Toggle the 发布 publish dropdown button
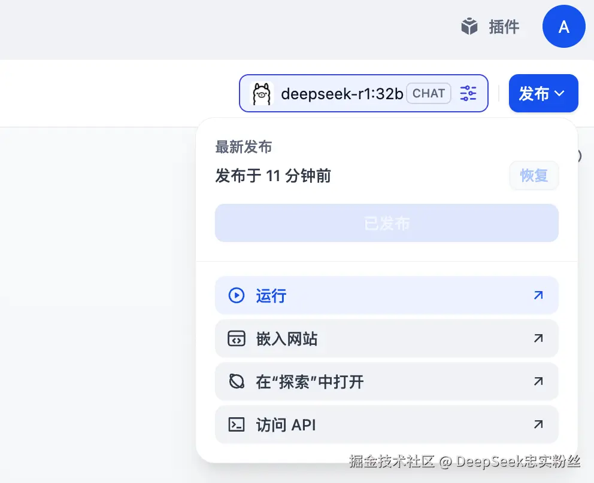594x483 pixels. 543,93
